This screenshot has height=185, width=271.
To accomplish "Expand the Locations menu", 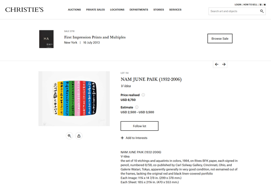I will pyautogui.click(x=117, y=9).
